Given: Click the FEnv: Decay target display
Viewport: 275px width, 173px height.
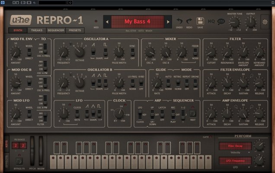Looking at the screenshot, I should [235, 146].
